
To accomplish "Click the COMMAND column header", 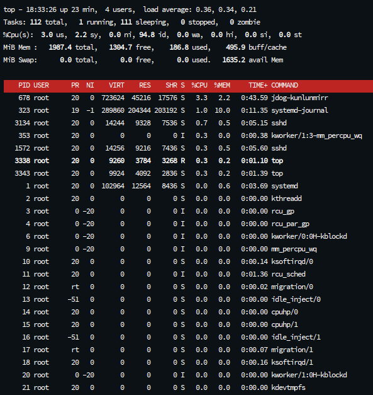I will [x=284, y=86].
